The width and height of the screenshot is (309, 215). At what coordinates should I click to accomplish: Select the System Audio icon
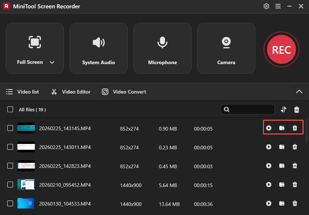tap(98, 42)
